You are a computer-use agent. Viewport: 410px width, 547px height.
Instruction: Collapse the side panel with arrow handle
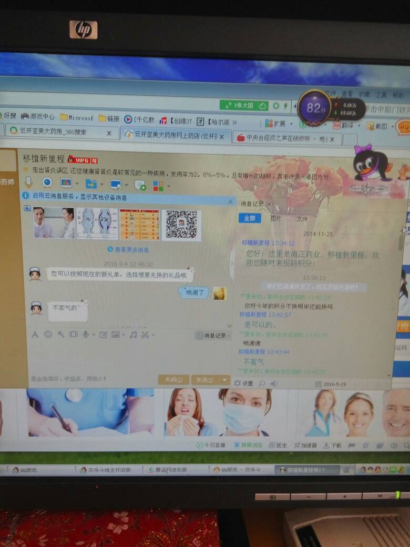[232, 263]
